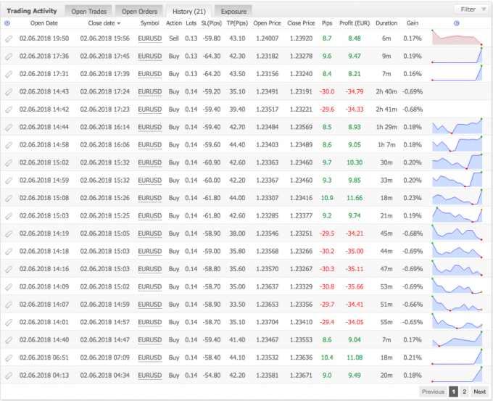Sort by Close date column
This screenshot has height=401, width=493.
104,23
